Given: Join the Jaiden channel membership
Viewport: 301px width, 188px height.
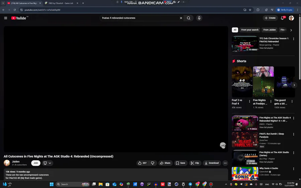Looking at the screenshot, I should tap(36, 163).
